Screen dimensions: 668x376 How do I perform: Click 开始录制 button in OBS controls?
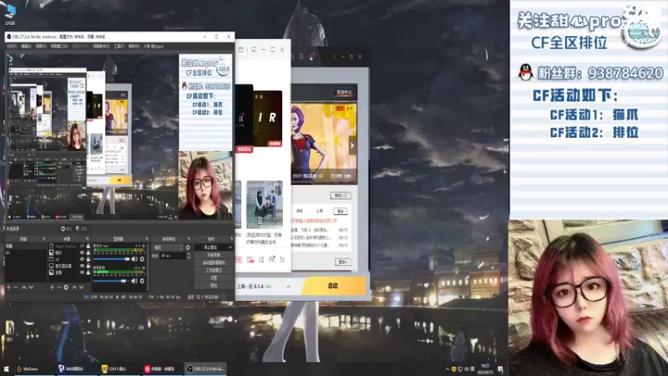pos(214,255)
